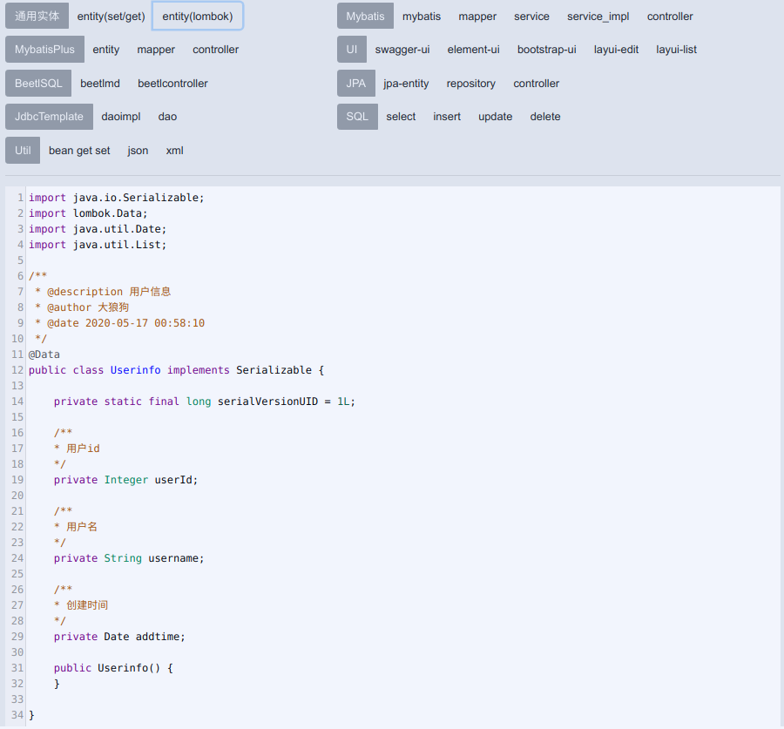Open the Mybatis service_impl template
The height and width of the screenshot is (729, 784).
pyautogui.click(x=598, y=16)
